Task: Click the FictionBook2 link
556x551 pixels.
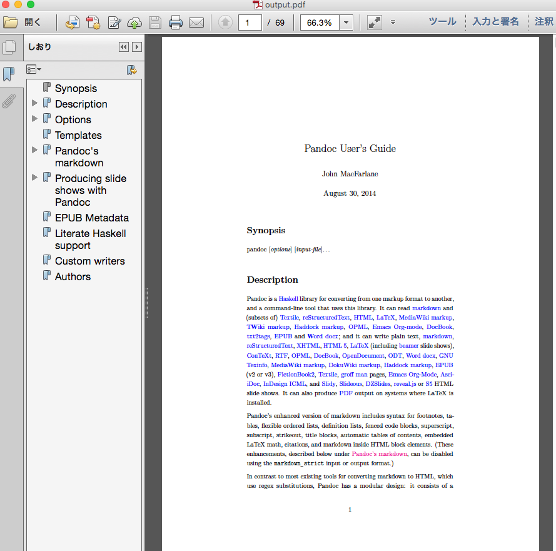Action: tap(296, 375)
